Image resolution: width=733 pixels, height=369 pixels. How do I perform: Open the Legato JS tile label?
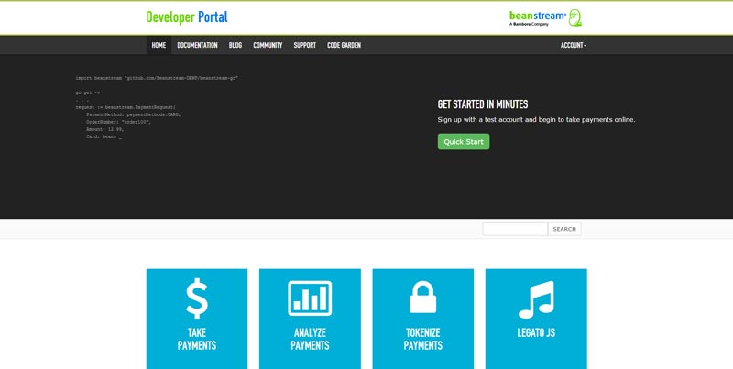[536, 333]
